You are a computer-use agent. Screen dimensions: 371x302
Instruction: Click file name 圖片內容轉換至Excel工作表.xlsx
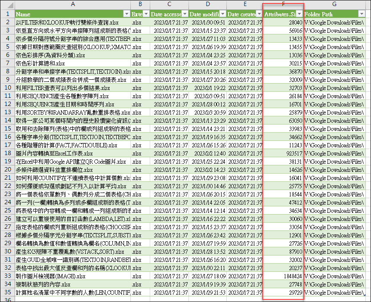(54, 153)
